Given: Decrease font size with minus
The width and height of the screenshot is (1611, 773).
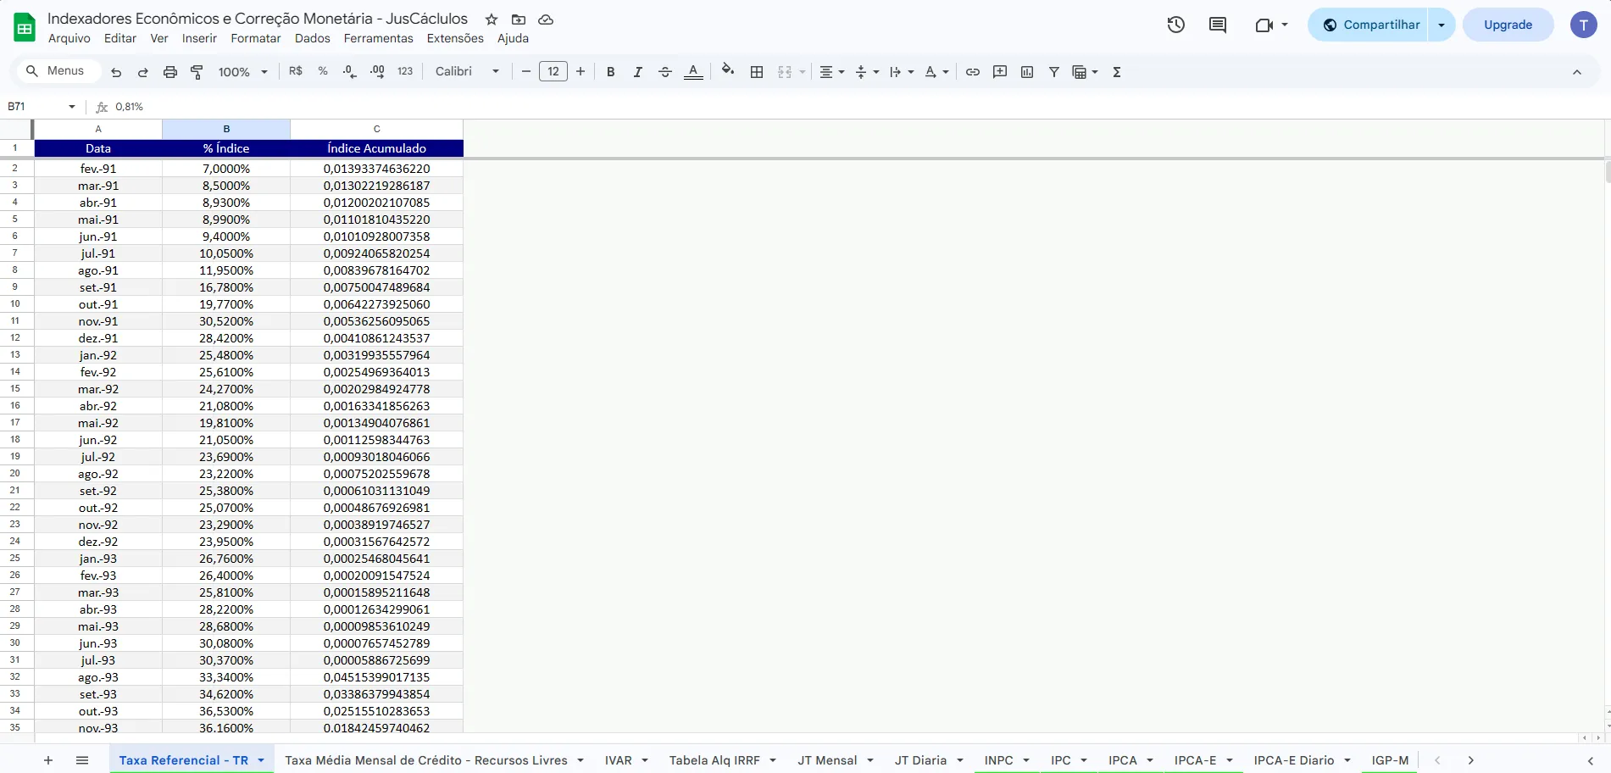Looking at the screenshot, I should pos(525,71).
